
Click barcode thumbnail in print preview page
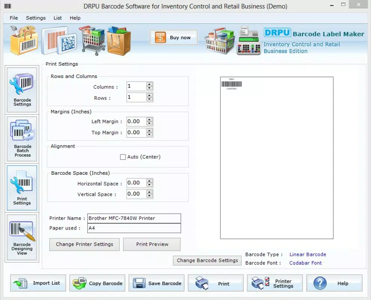[232, 84]
